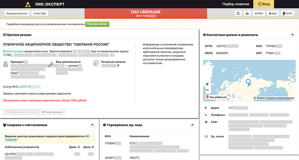Toggle visibility of Сведения о собственниках panel

[x=92, y=125]
